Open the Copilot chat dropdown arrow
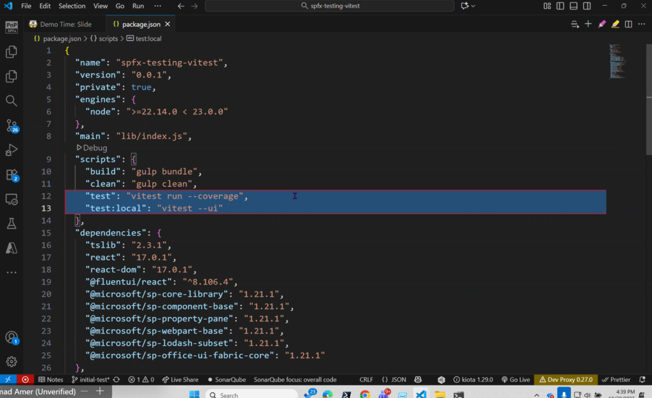 coord(474,6)
